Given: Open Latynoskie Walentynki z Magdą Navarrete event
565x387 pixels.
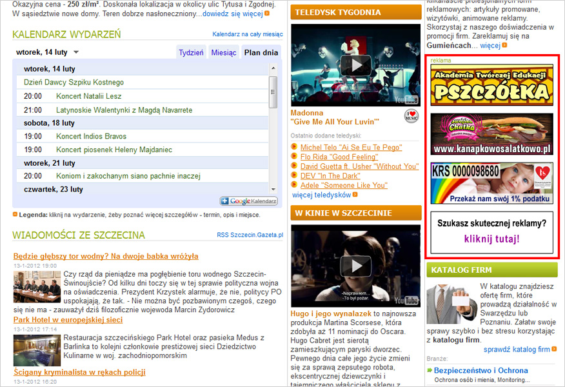Looking at the screenshot, I should coord(124,110).
